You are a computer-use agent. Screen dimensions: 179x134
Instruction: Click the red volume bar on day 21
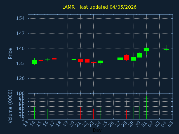tap(80, 113)
